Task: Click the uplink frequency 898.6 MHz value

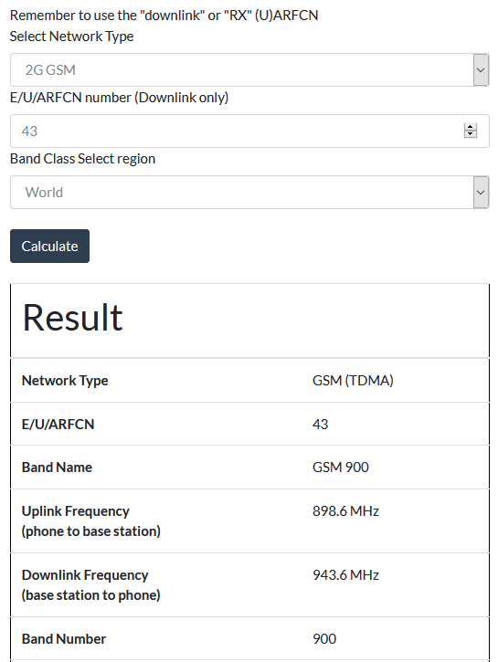Action: pos(345,511)
